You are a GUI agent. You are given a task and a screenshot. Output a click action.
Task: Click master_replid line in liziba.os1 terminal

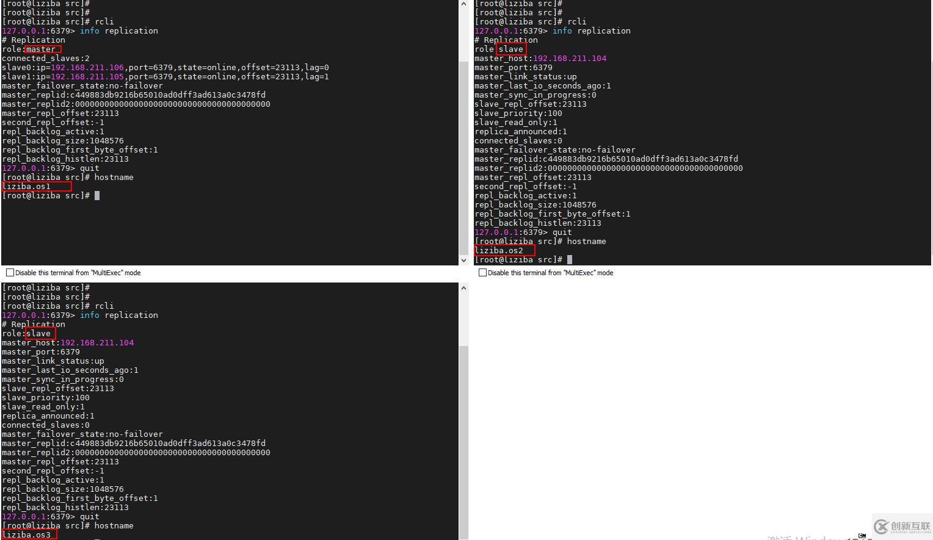(x=134, y=95)
